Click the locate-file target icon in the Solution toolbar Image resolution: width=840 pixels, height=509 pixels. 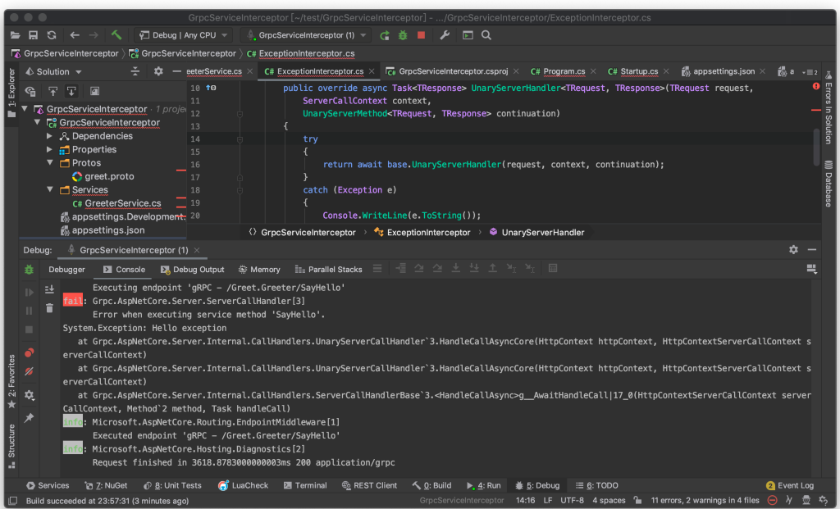click(30, 92)
